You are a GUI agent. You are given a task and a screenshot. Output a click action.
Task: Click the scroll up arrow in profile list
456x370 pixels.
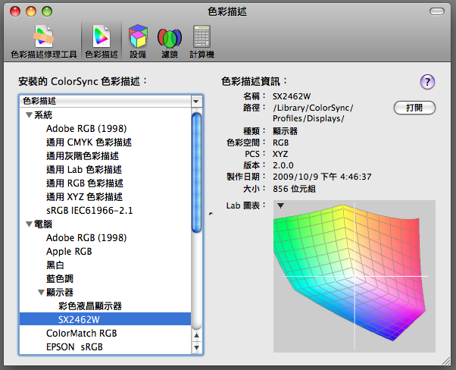pos(197,335)
